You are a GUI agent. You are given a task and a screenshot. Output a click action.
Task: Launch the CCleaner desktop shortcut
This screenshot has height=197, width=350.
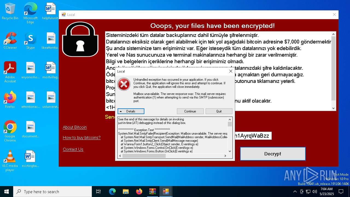tap(10, 40)
